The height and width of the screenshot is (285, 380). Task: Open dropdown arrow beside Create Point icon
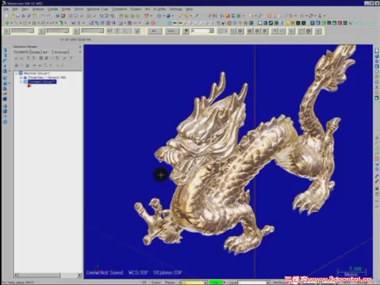[11, 23]
